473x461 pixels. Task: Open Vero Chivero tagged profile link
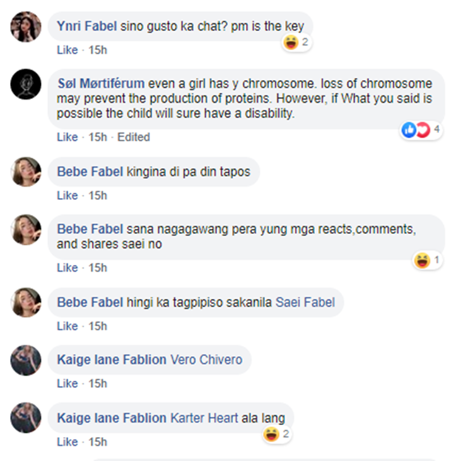point(206,360)
